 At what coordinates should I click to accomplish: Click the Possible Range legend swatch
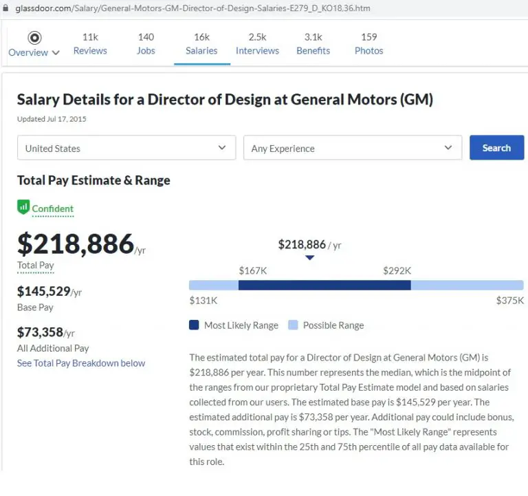(x=293, y=325)
